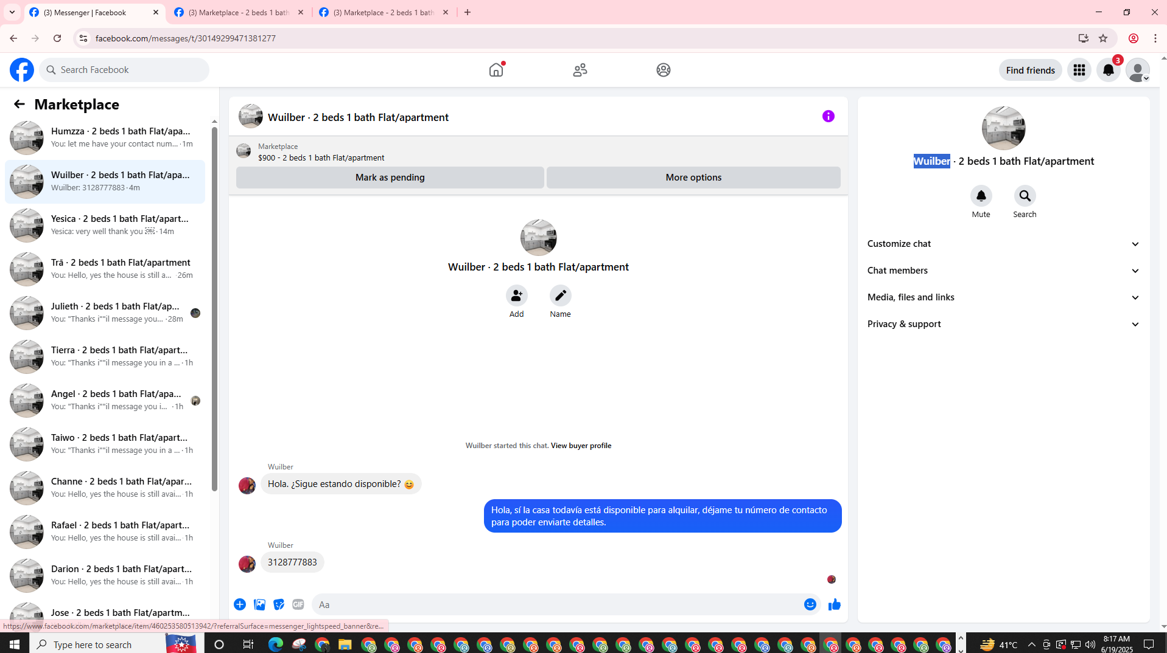Open the notifications bell

tap(1109, 70)
